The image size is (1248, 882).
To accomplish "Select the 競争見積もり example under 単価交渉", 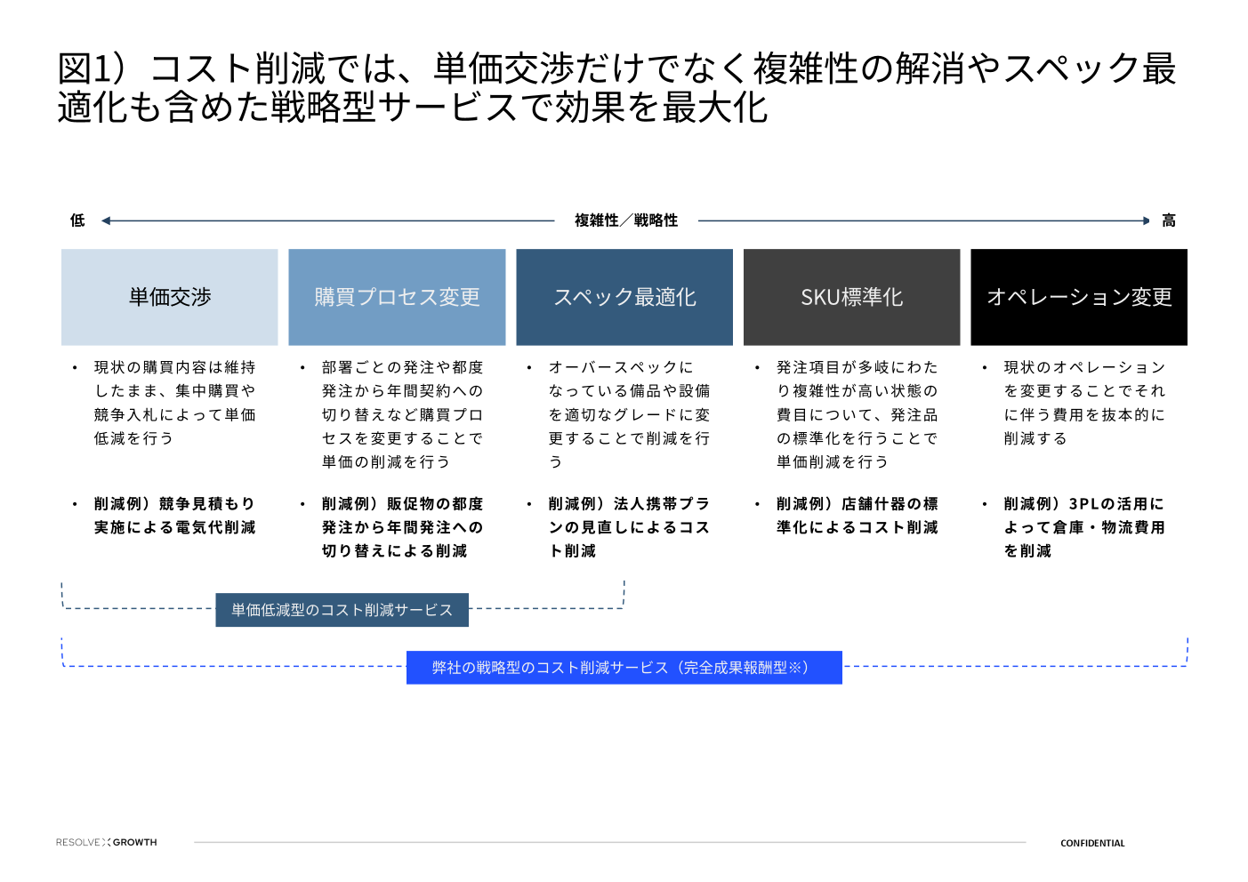I will (174, 516).
